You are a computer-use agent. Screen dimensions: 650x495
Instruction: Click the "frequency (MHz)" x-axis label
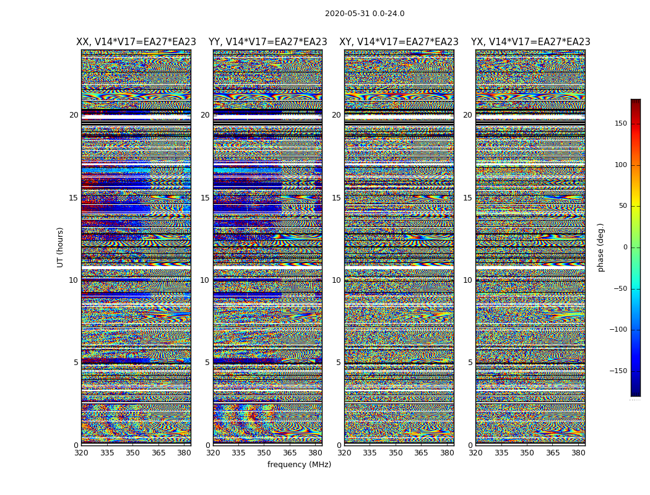point(299,464)
